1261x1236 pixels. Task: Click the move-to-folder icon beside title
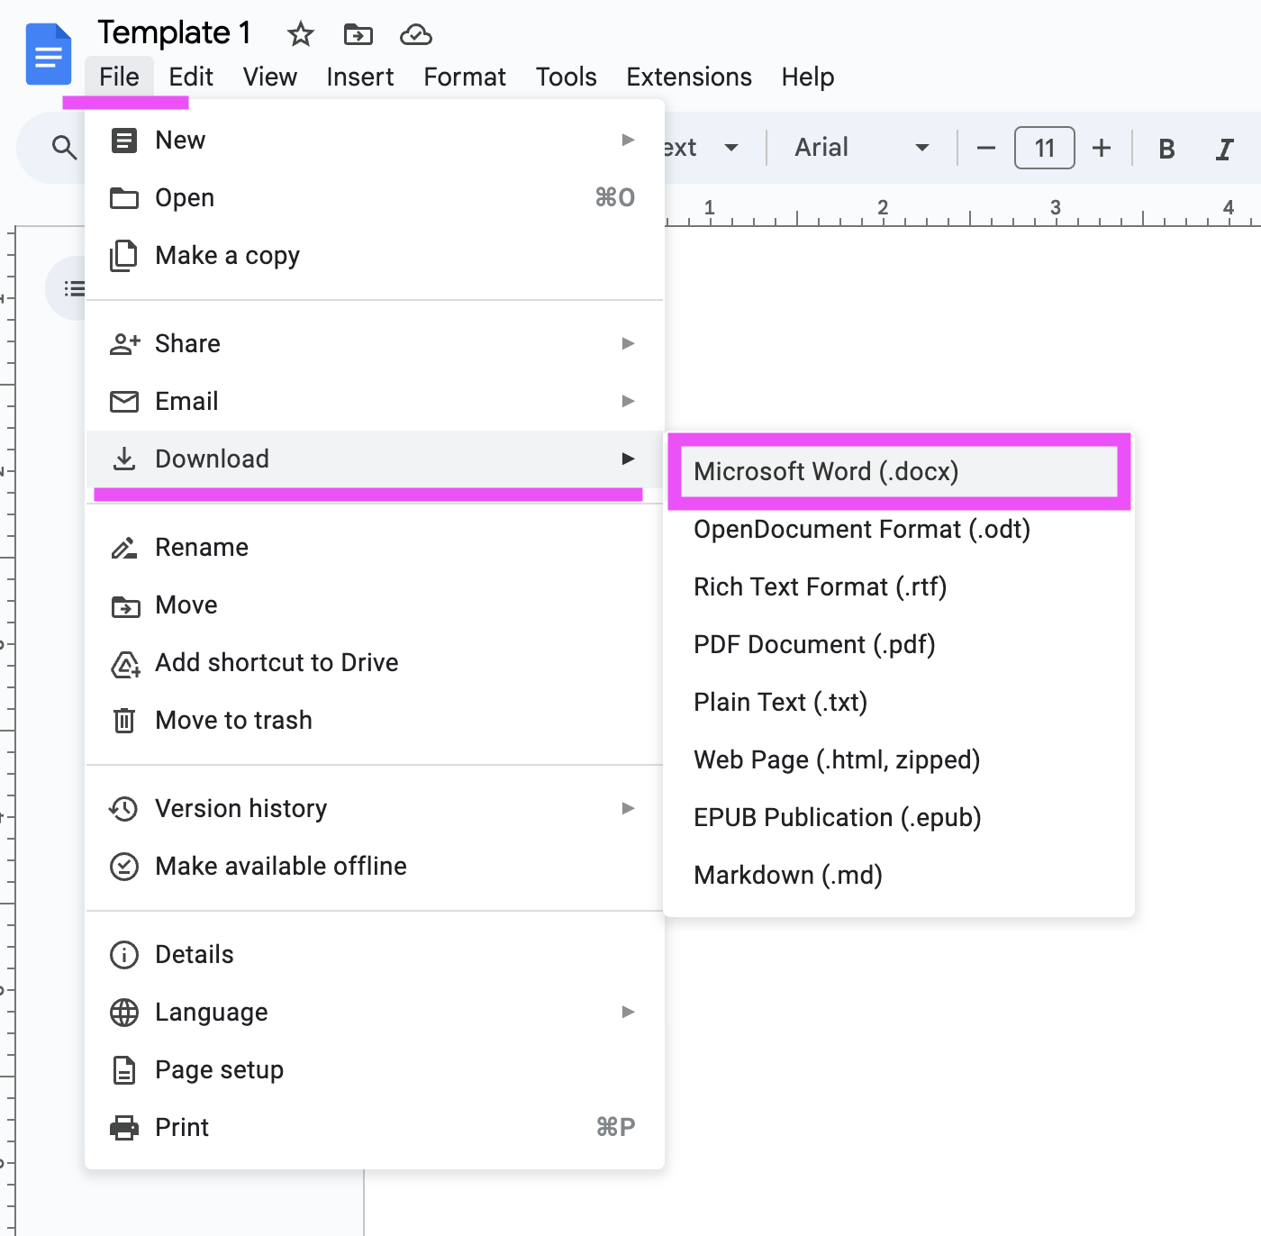pos(358,33)
